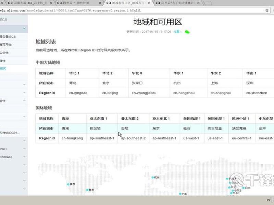Click the 分享 share label

point(177,31)
